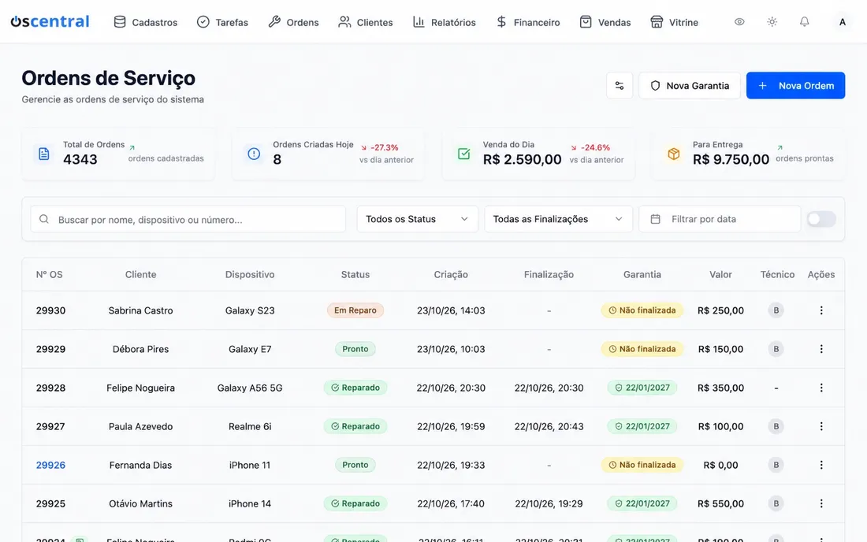Image resolution: width=867 pixels, height=542 pixels.
Task: Open actions menu for order 29925
Action: pos(821,504)
